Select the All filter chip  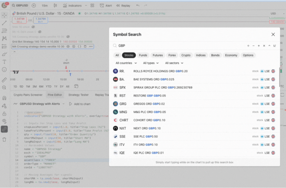pyautogui.click(x=117, y=55)
